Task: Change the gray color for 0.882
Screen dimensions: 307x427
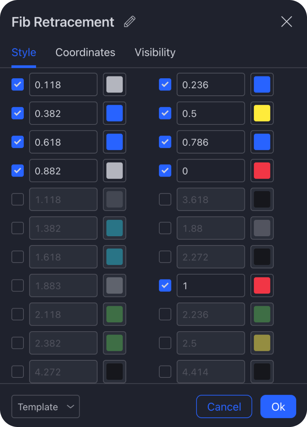Action: 114,171
